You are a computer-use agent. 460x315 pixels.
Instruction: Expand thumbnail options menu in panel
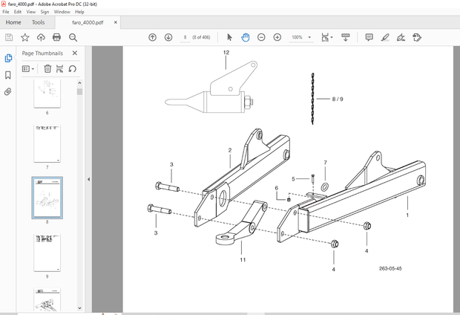pyautogui.click(x=28, y=68)
